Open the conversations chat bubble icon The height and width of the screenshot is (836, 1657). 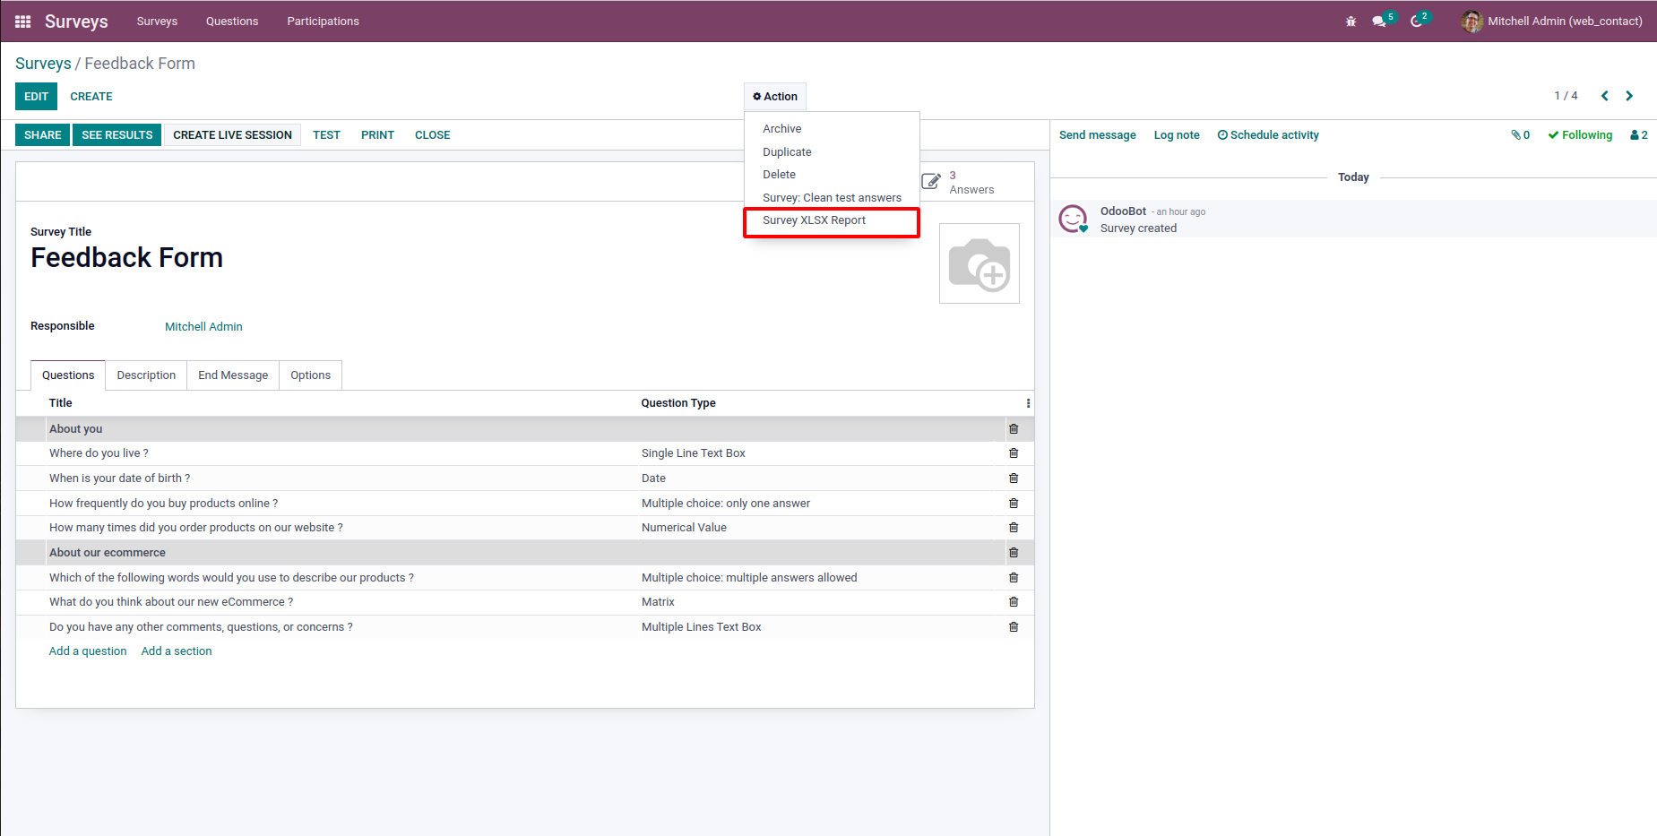coord(1379,22)
